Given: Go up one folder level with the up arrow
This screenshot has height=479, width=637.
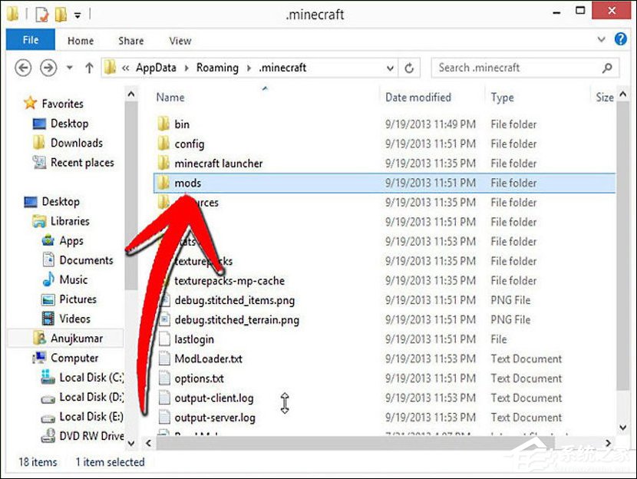Looking at the screenshot, I should coord(89,68).
